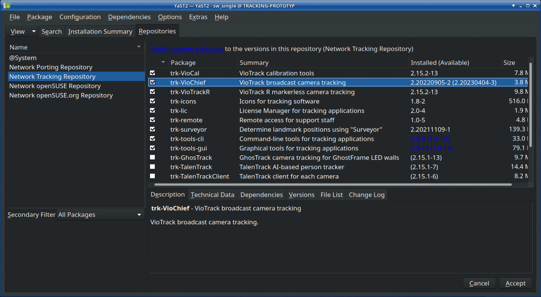
Task: Mark trk-TalenTrackClient checkbox for installation
Action: pos(152,176)
